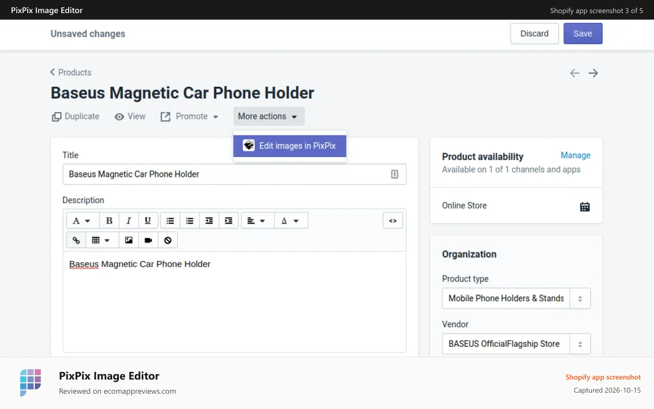The width and height of the screenshot is (654, 409).
Task: Select Edit images in PixPix
Action: (290, 146)
